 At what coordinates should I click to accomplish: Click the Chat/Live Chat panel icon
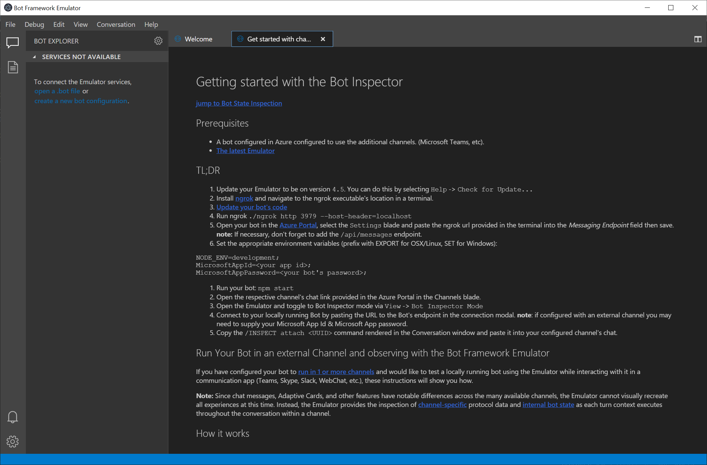click(13, 41)
